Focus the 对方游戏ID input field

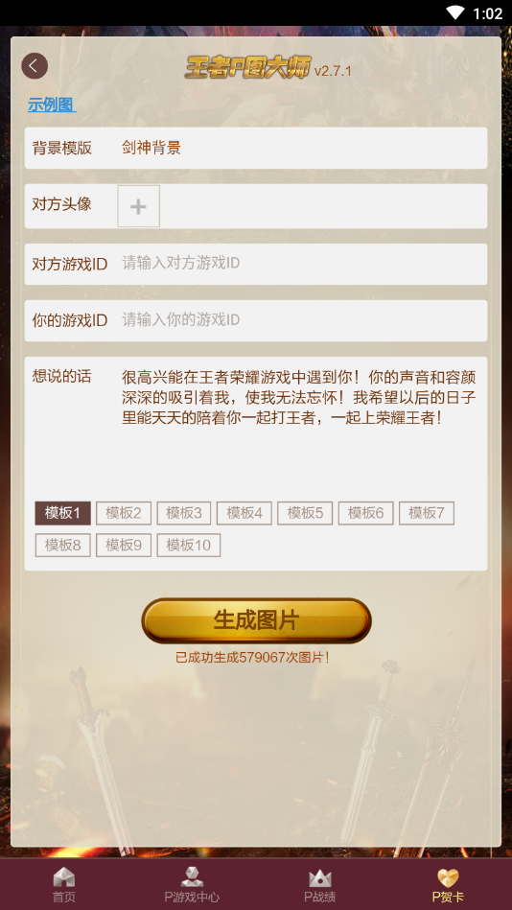[x=301, y=264]
